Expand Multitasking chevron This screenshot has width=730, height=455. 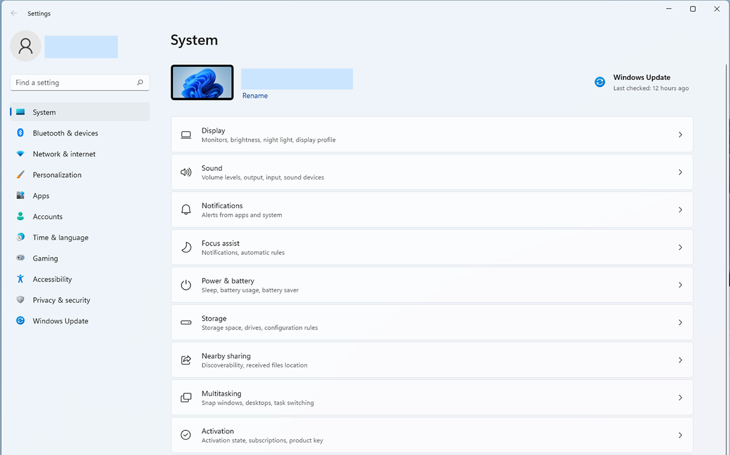pyautogui.click(x=680, y=397)
